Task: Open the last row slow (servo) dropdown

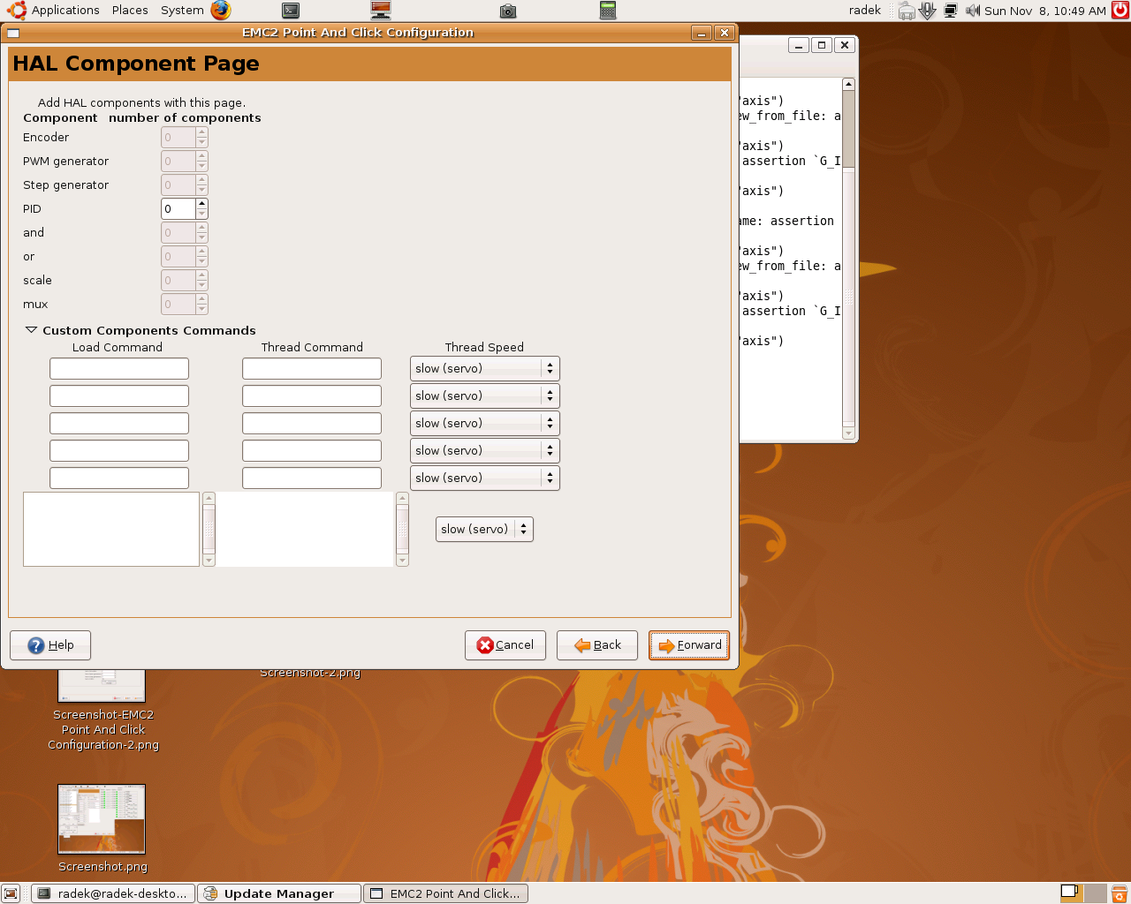Action: coord(484,478)
